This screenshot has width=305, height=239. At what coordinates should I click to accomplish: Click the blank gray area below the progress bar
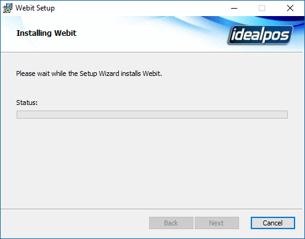pos(152,162)
